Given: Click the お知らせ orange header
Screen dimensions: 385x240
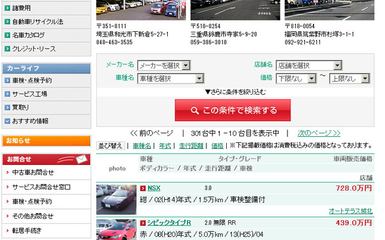Looking at the screenshot, I should tap(46, 141).
